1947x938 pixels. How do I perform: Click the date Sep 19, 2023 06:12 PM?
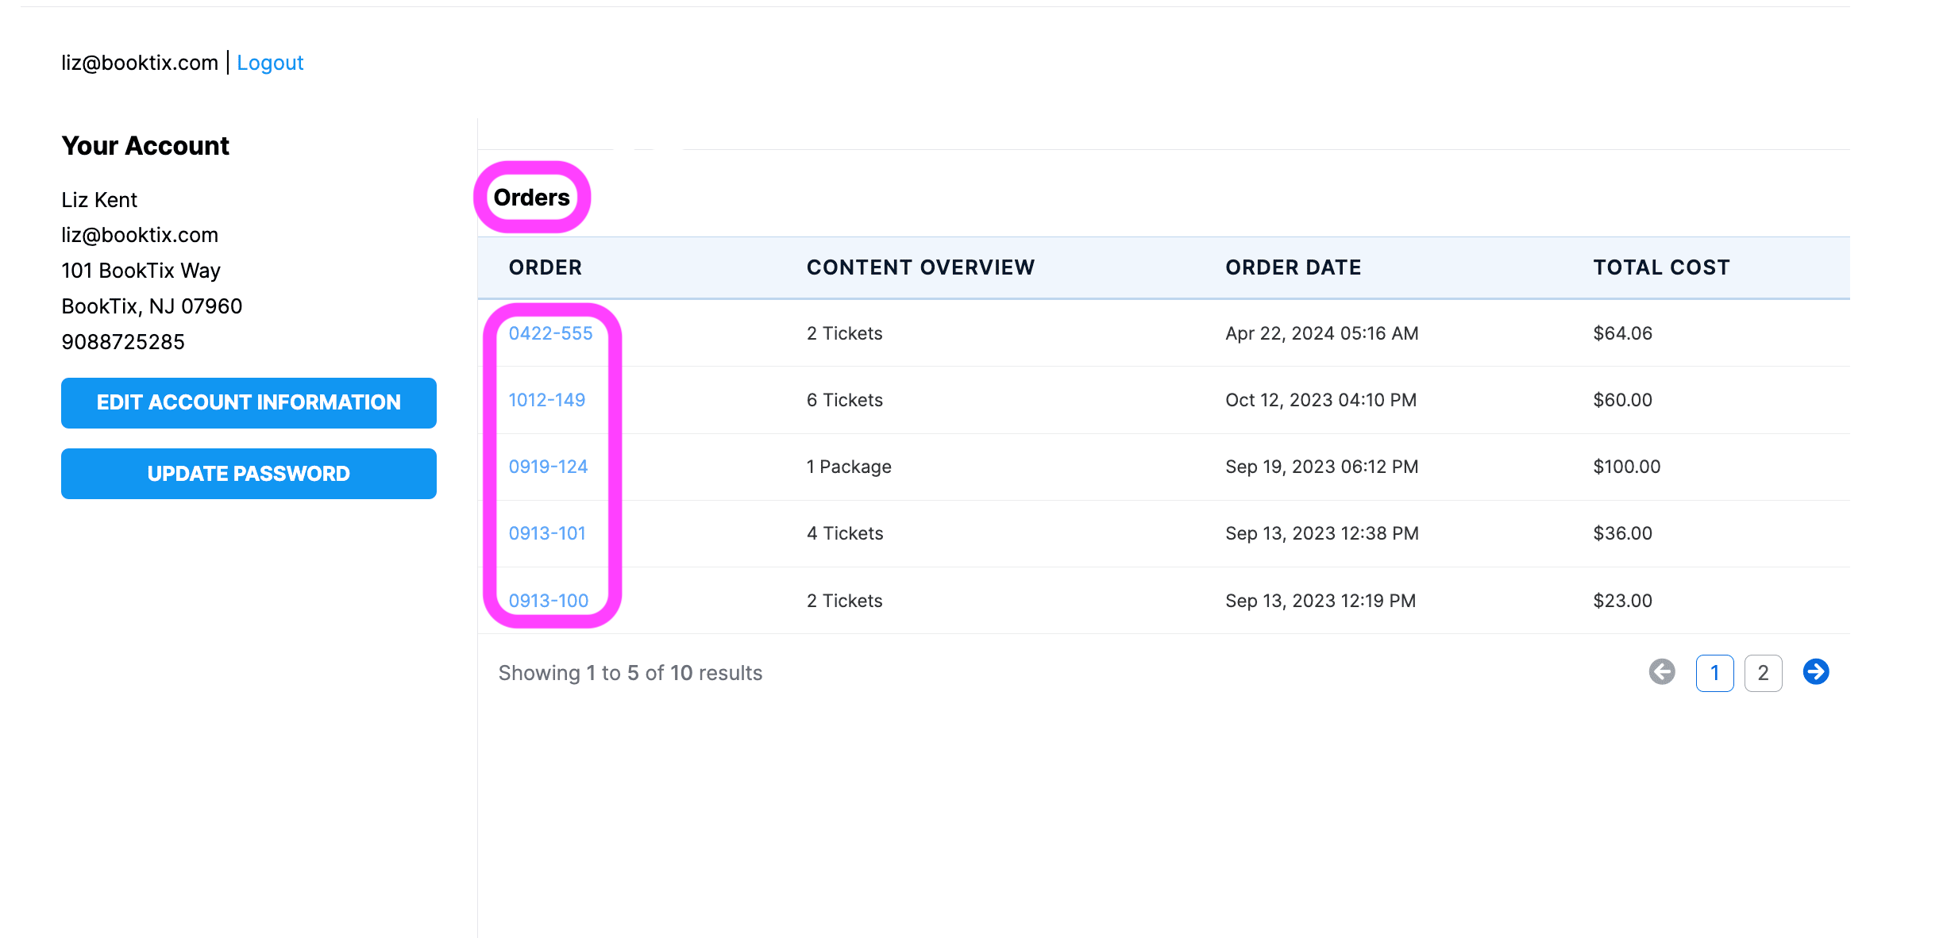click(x=1321, y=467)
